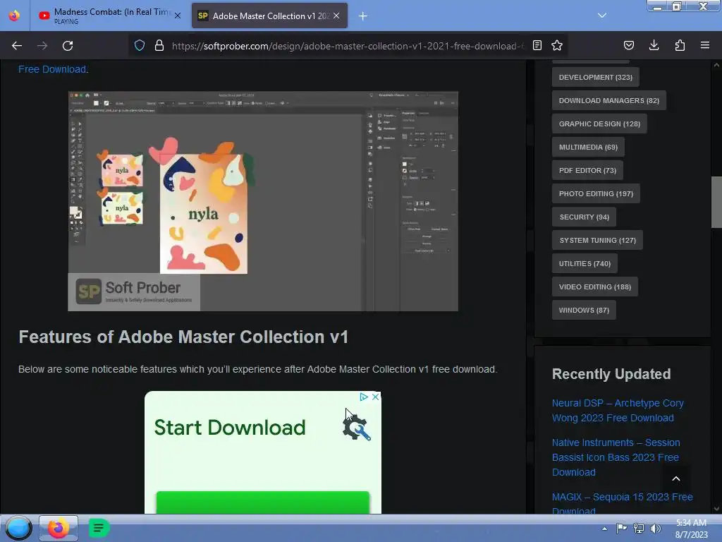Close the Madness Combat YouTube tab
Viewport: 722px width, 542px height.
(x=178, y=16)
